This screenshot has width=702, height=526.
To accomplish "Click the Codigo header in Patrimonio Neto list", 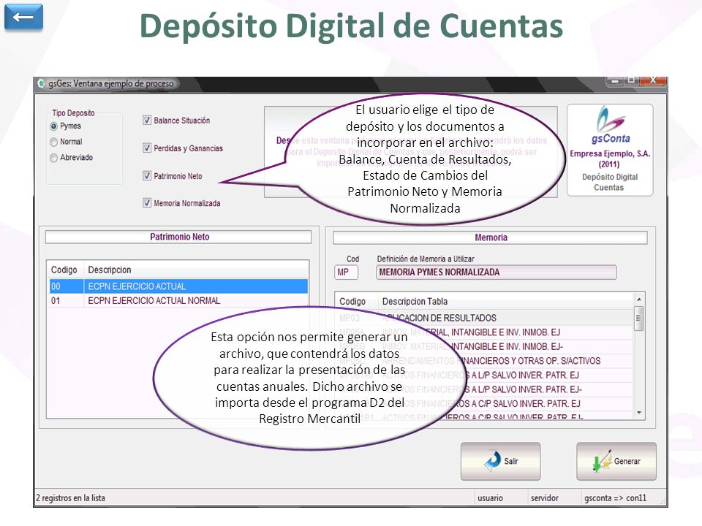I will tap(64, 270).
